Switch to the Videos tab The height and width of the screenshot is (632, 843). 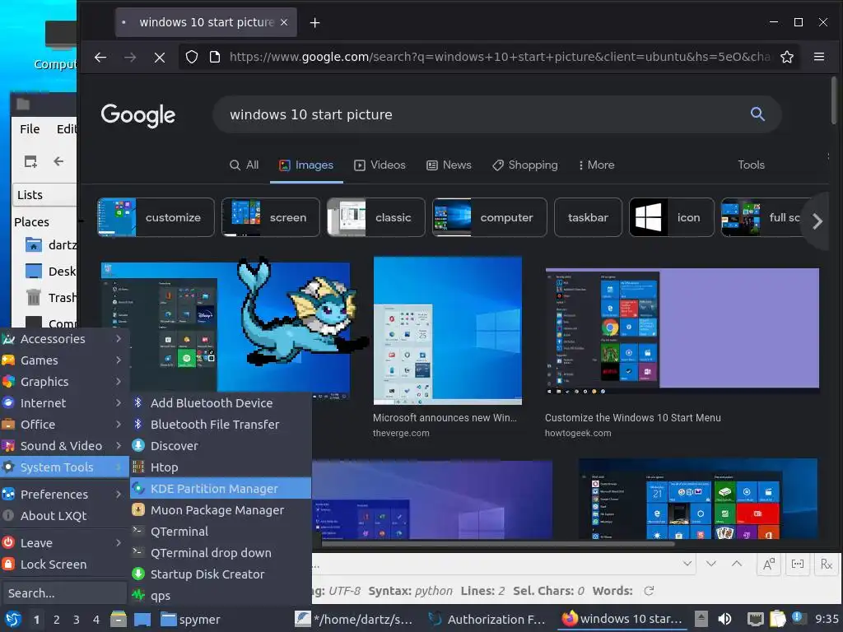click(x=380, y=165)
